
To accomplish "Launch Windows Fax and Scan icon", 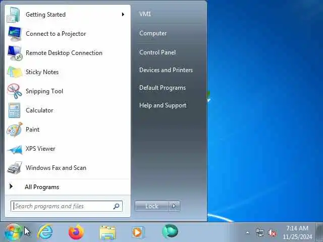I will [15, 168].
